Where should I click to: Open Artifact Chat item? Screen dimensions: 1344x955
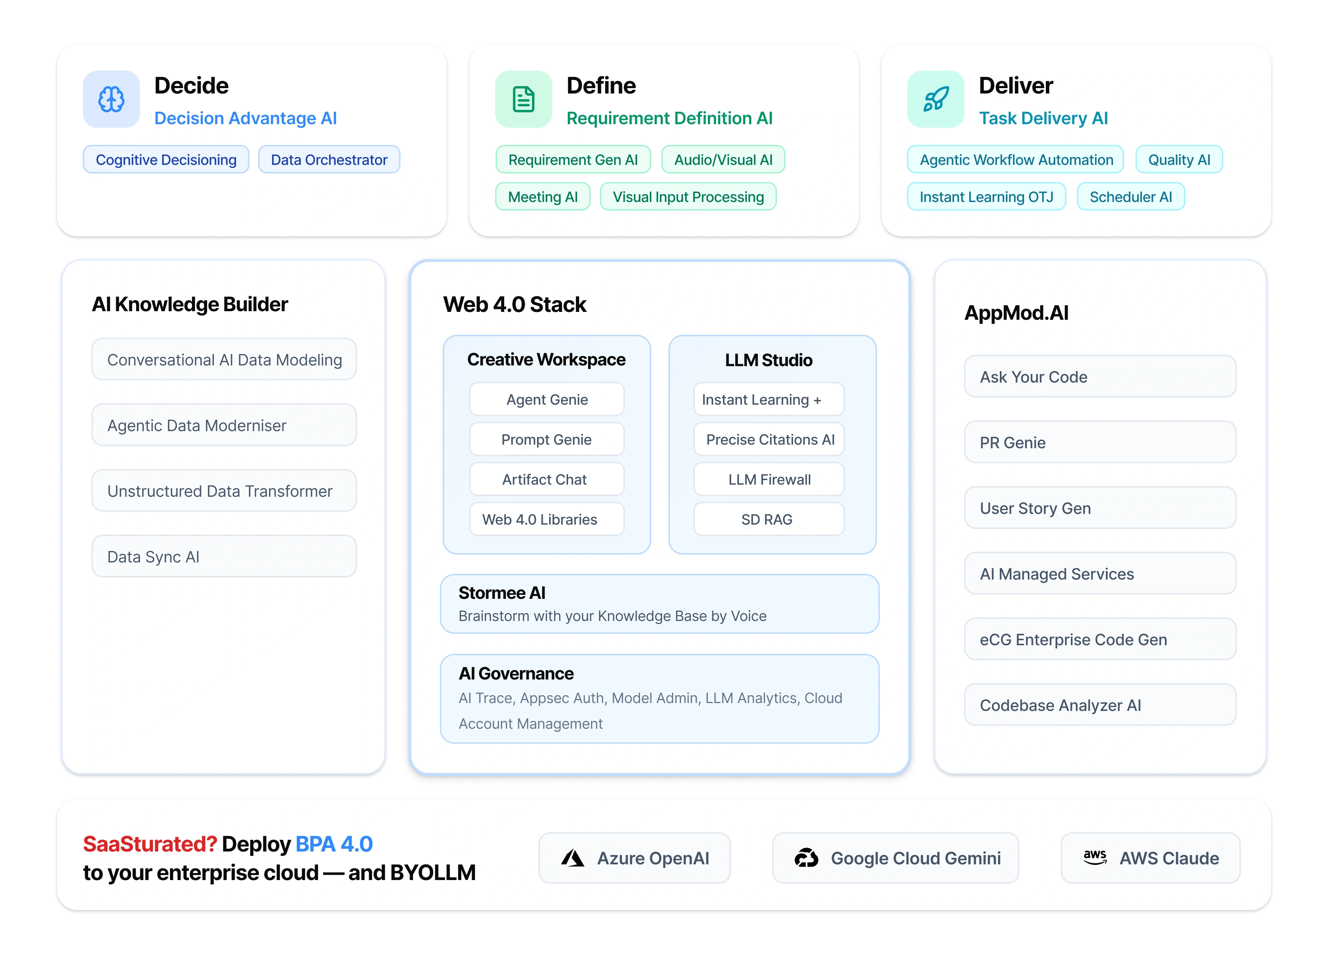(547, 479)
